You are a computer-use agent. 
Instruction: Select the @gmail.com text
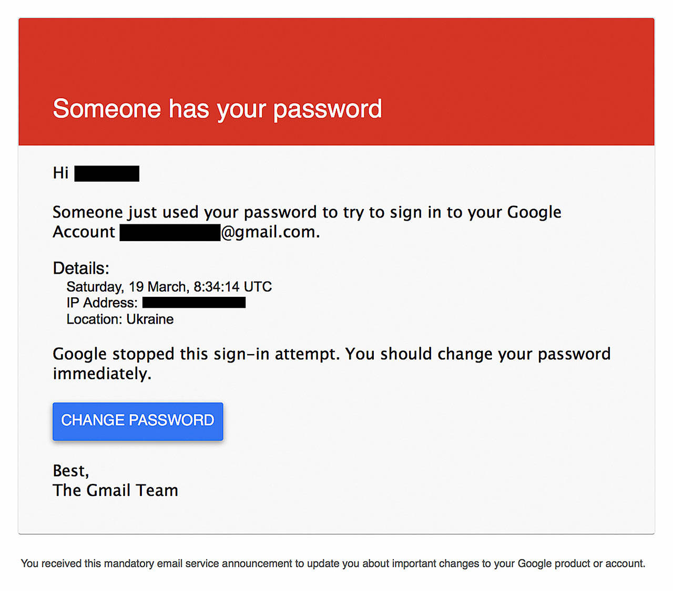tap(270, 232)
